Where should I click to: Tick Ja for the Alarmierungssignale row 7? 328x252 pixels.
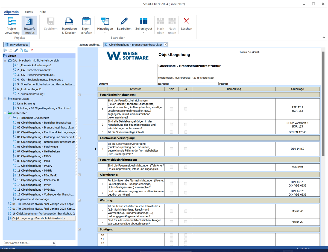[186, 193]
